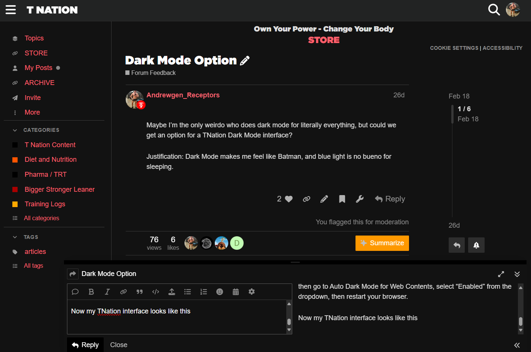Insert date and time via calendar icon
531x352 pixels.
click(x=236, y=292)
